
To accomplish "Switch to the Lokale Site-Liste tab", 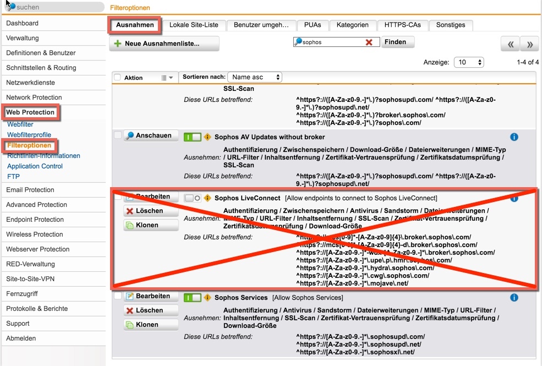I will pos(194,25).
